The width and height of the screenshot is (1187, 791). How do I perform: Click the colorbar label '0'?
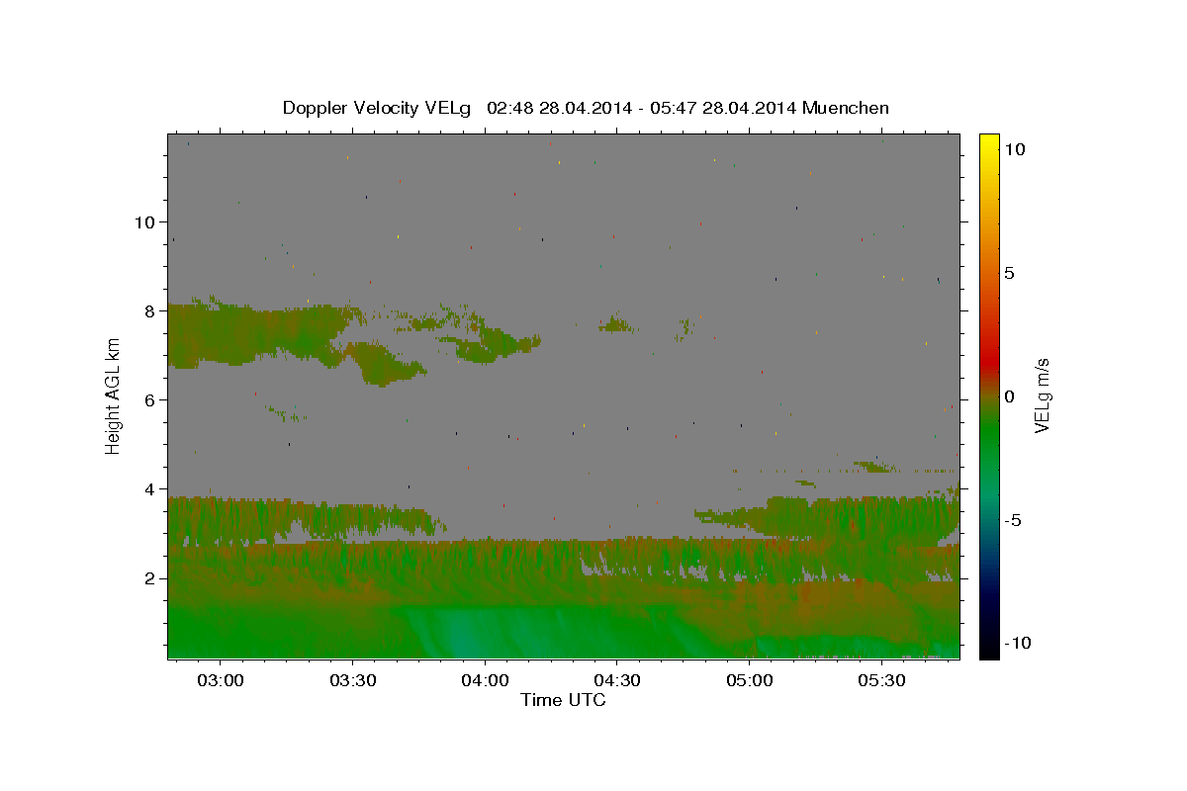(x=1009, y=396)
